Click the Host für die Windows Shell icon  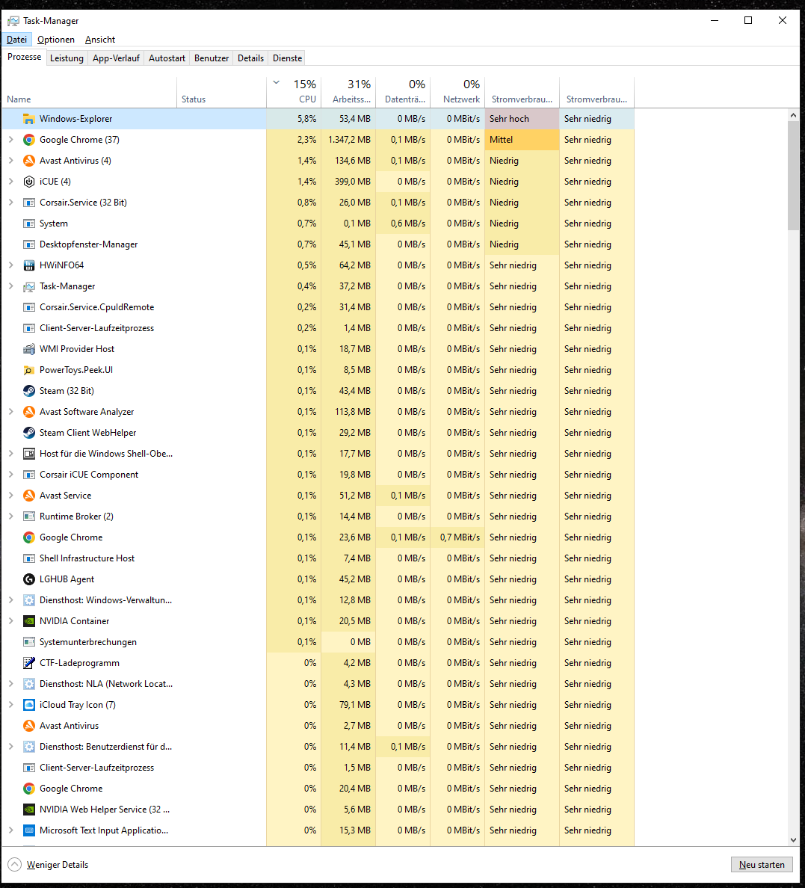pos(29,454)
